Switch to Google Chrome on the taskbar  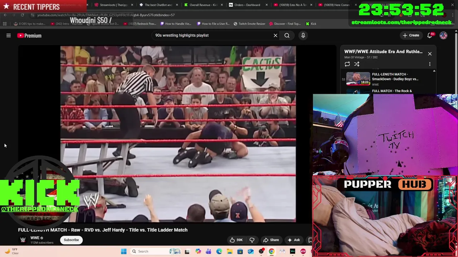[x=272, y=251]
